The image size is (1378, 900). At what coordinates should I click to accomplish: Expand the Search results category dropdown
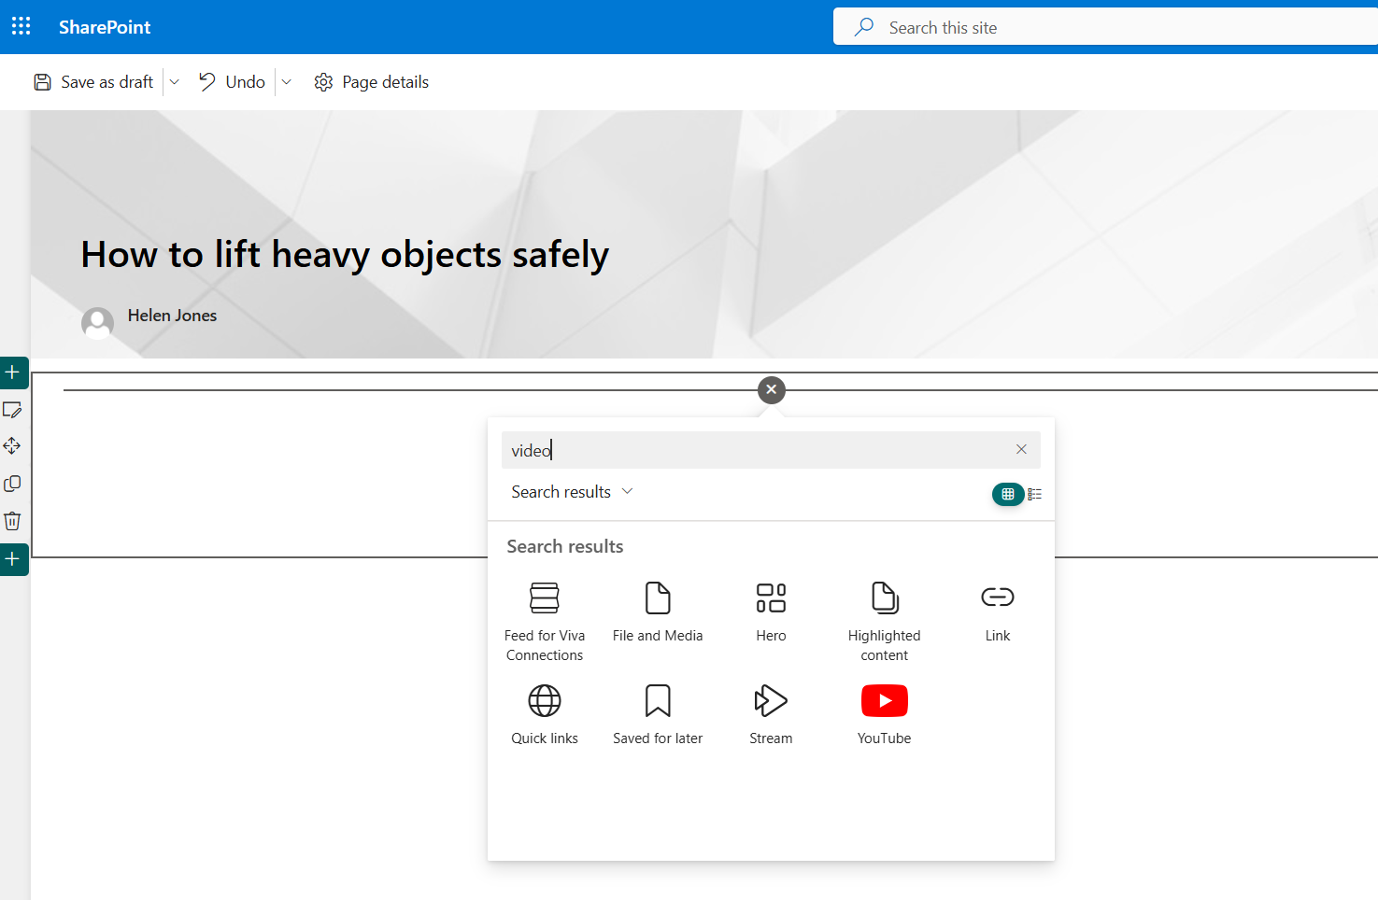[x=572, y=492]
